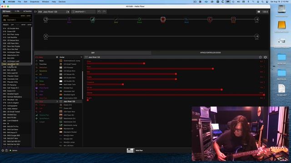Image resolution: width=291 pixels, height=163 pixels.
Task: Select the orange Reverb block in signal chain
Action: click(x=233, y=19)
